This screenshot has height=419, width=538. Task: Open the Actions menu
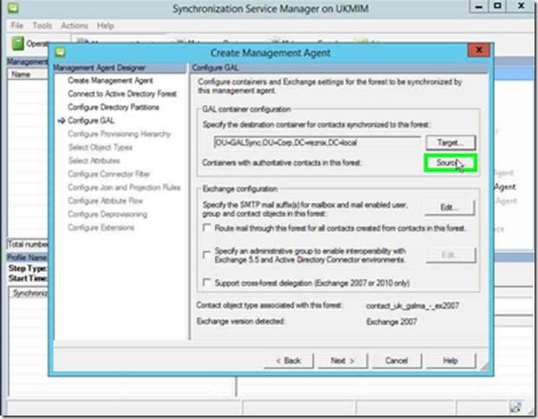click(75, 25)
